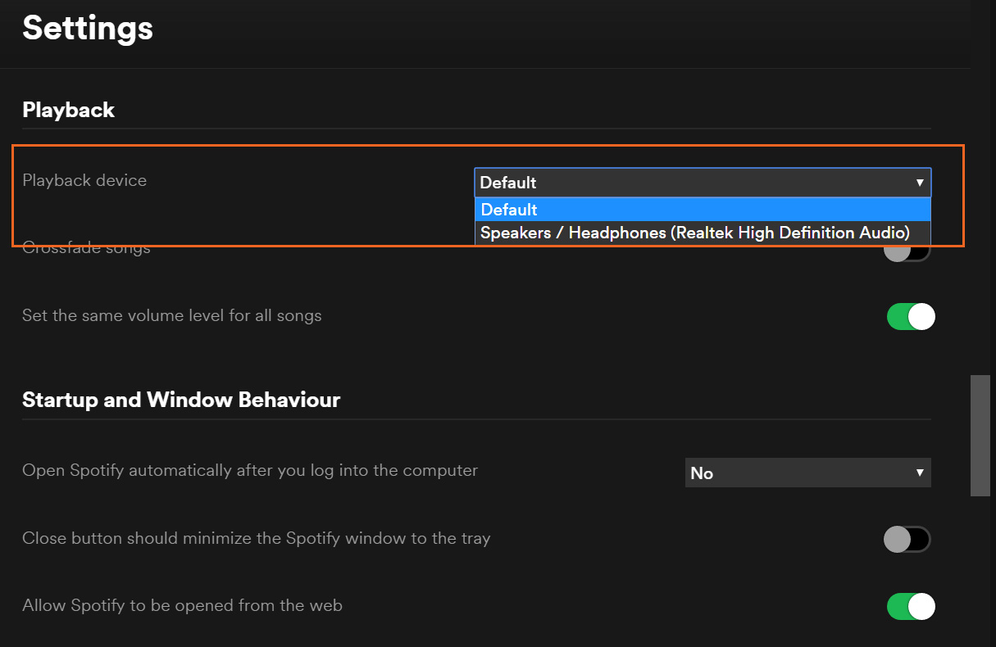Click the Startup and Window Behaviour heading
This screenshot has width=996, height=647.
click(181, 400)
